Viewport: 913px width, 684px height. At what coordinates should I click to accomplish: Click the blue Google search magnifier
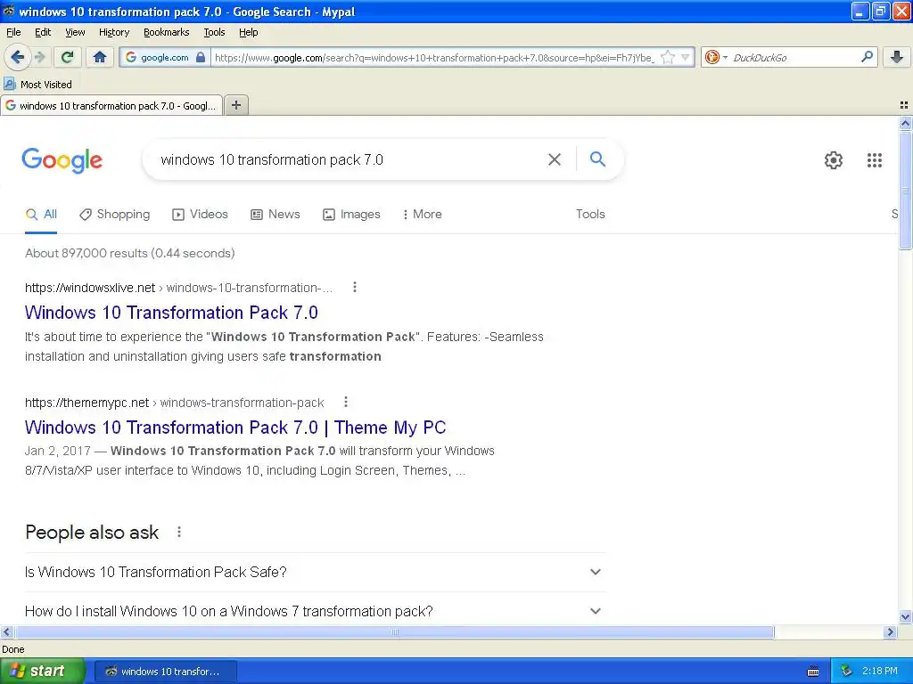click(x=597, y=159)
